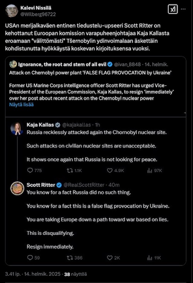Click reply icon on Kaja Kallas post
The image size is (193, 283).
[x=30, y=170]
